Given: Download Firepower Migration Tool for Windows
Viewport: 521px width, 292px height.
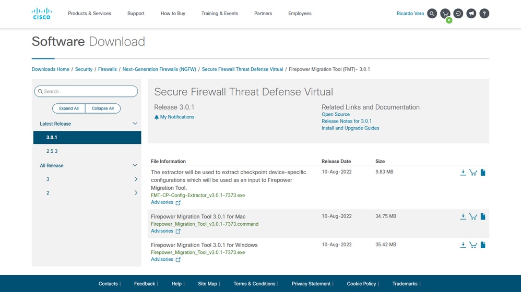Looking at the screenshot, I should coord(463,245).
